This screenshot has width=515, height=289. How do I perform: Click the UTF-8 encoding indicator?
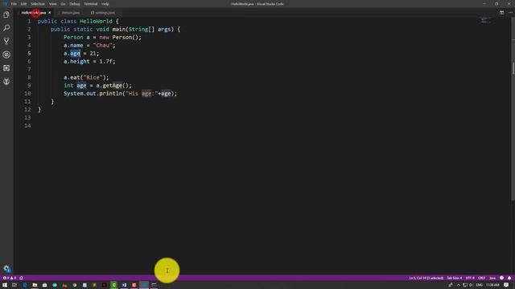[x=470, y=278]
